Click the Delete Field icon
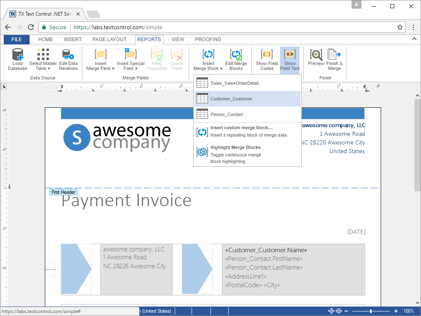This screenshot has width=421, height=316. point(177,54)
